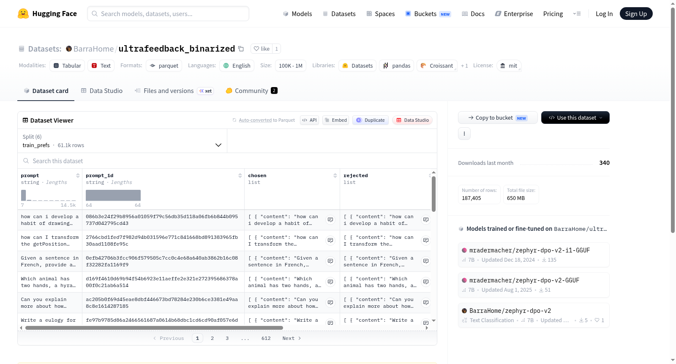Open the Datasets page
This screenshot has height=364, width=676.
(x=339, y=14)
